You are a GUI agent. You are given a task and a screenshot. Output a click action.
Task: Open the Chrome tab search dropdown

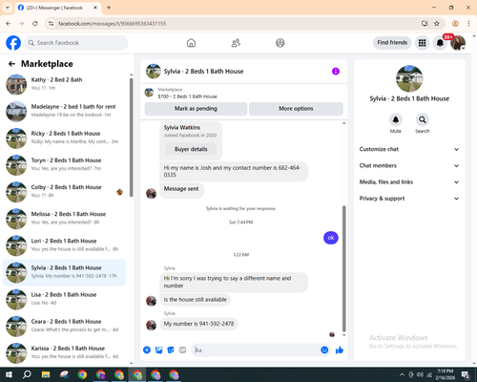coord(8,8)
